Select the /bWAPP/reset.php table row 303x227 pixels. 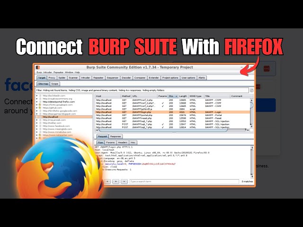click(172, 118)
